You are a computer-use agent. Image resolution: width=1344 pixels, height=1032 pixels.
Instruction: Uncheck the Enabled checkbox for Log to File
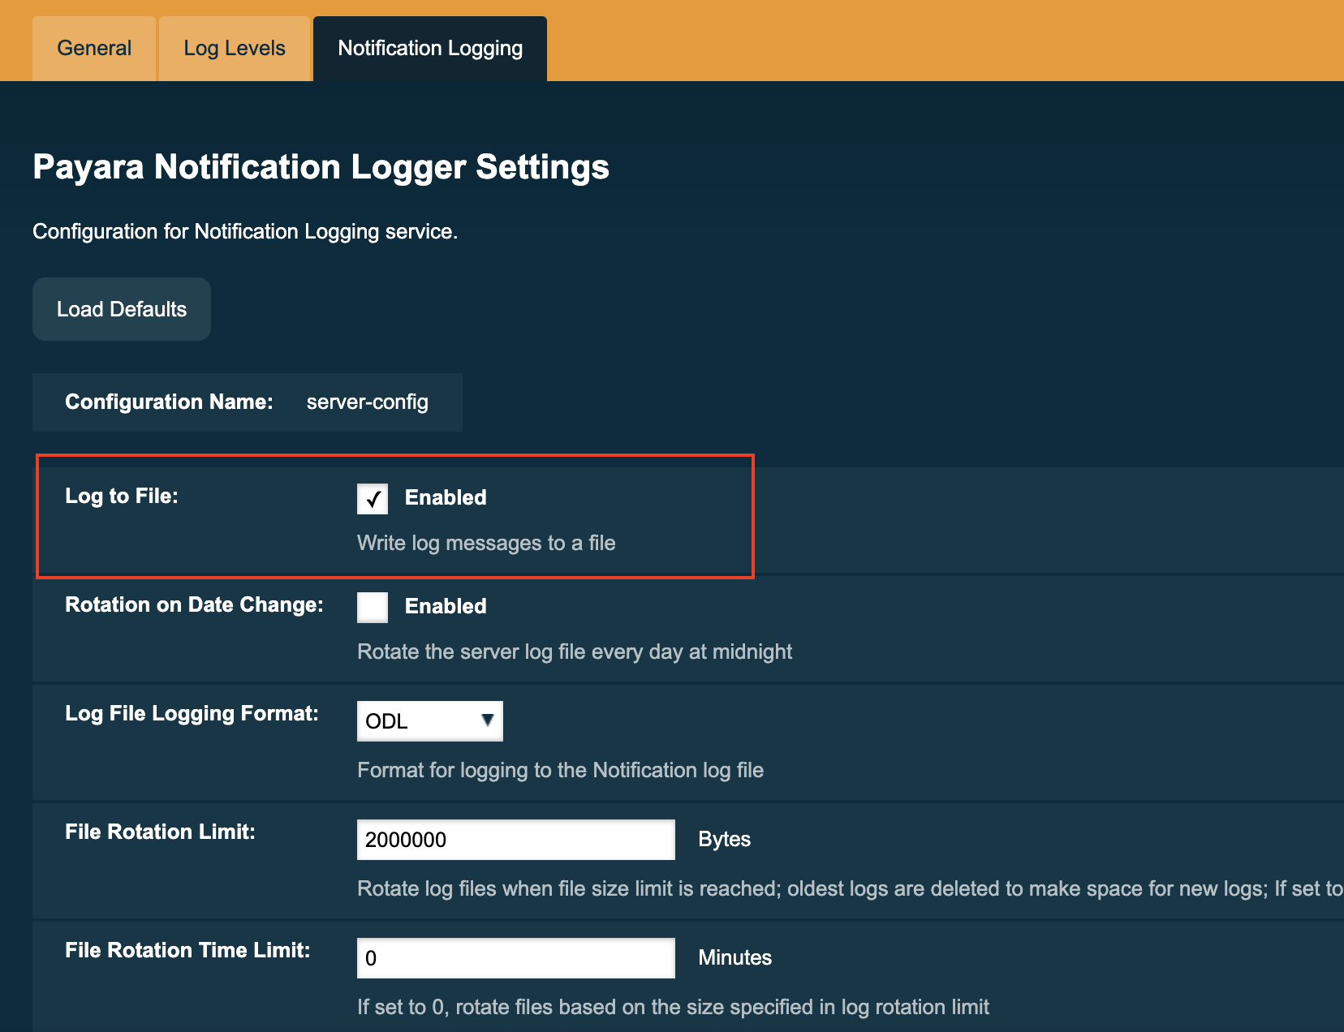point(372,499)
